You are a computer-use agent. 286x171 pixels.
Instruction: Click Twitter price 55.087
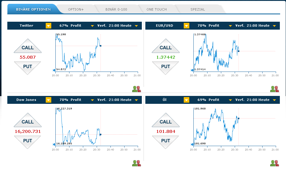tap(28, 57)
